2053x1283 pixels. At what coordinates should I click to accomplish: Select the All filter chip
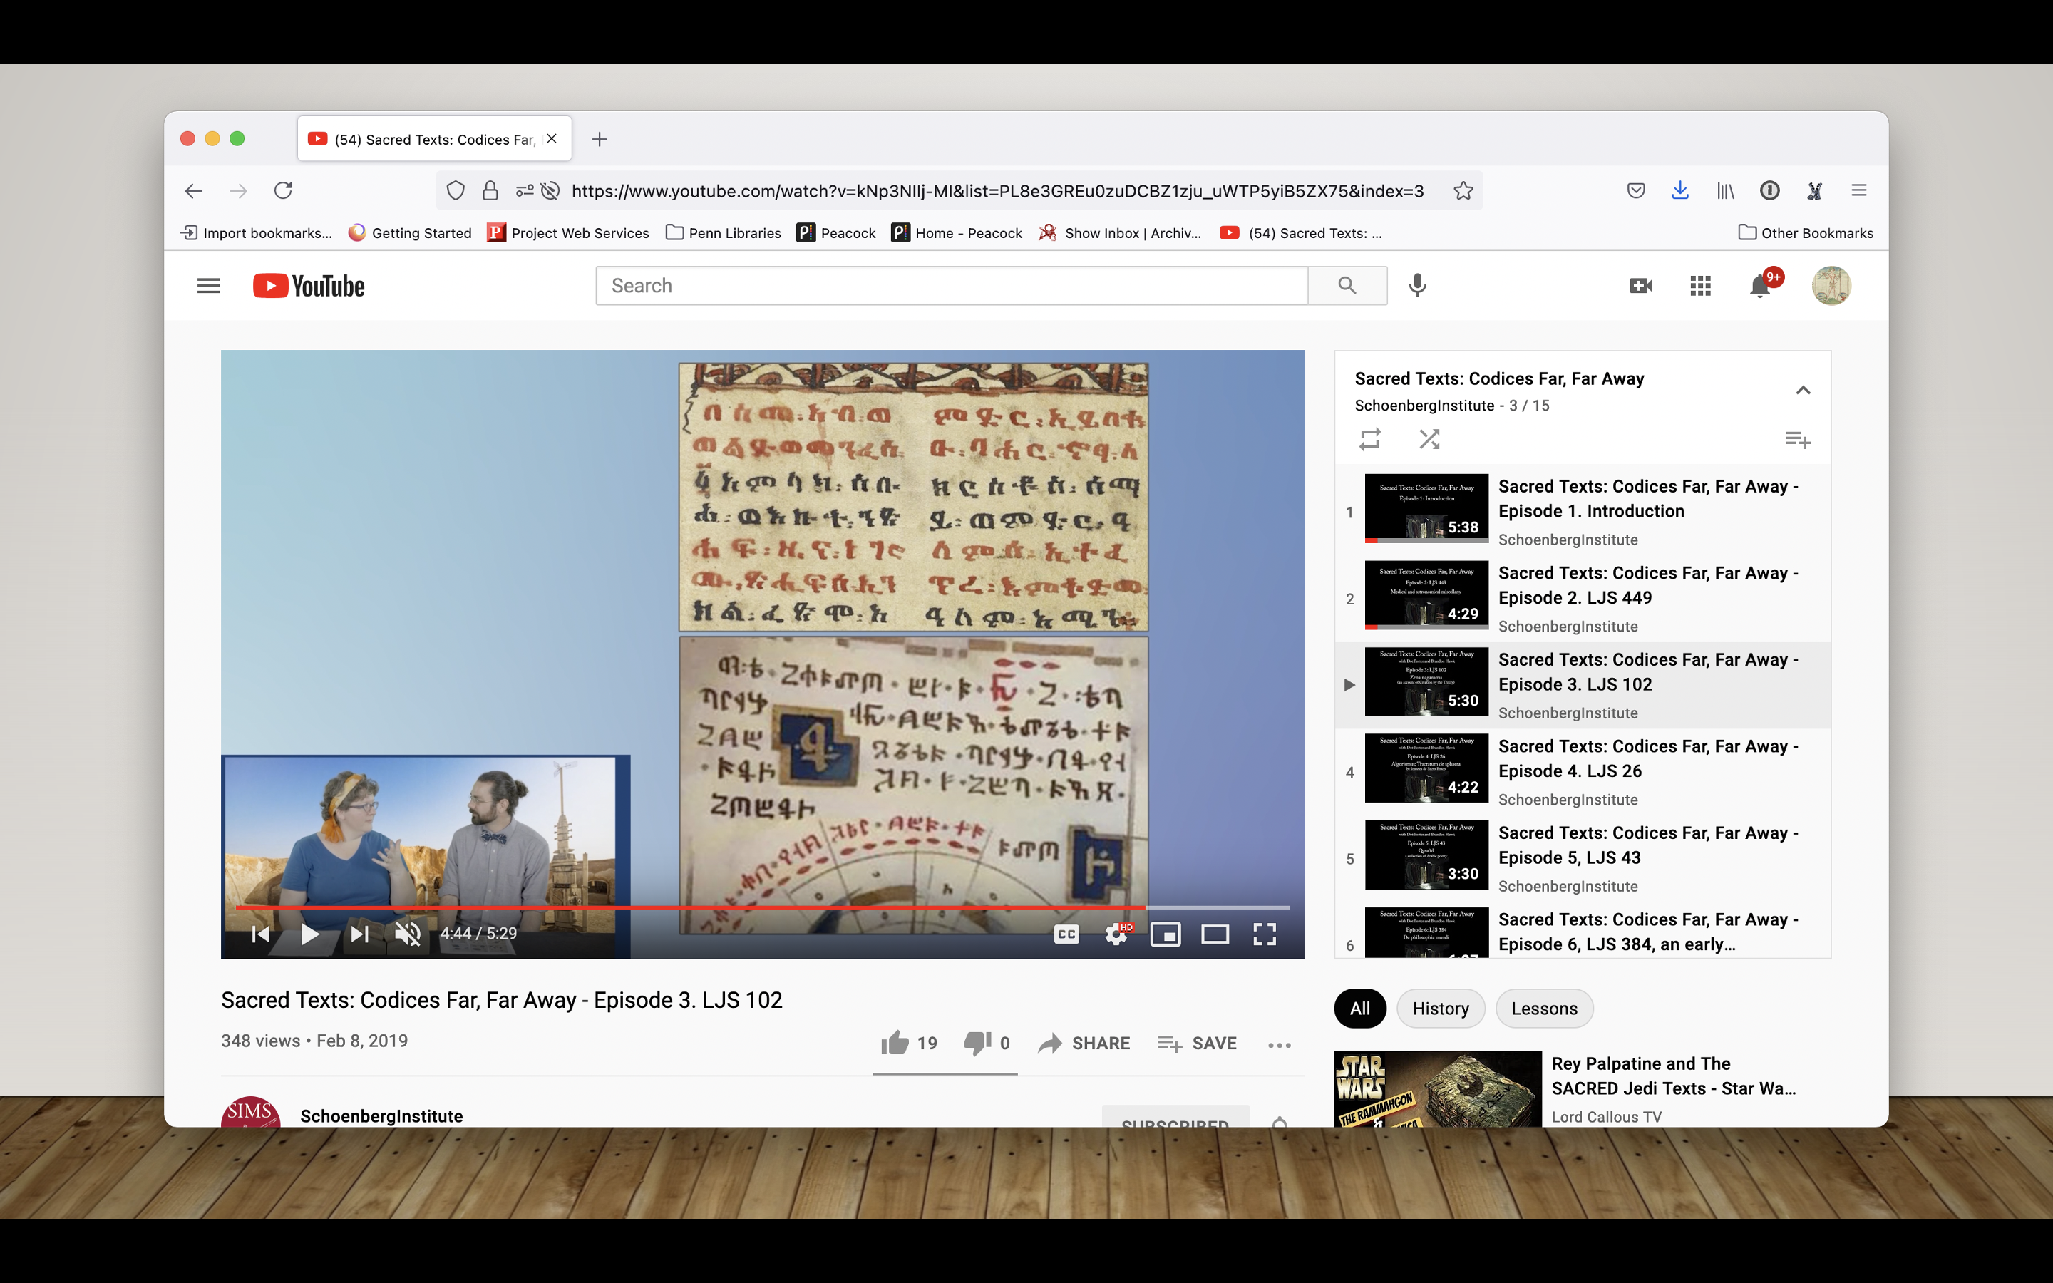(x=1360, y=1008)
